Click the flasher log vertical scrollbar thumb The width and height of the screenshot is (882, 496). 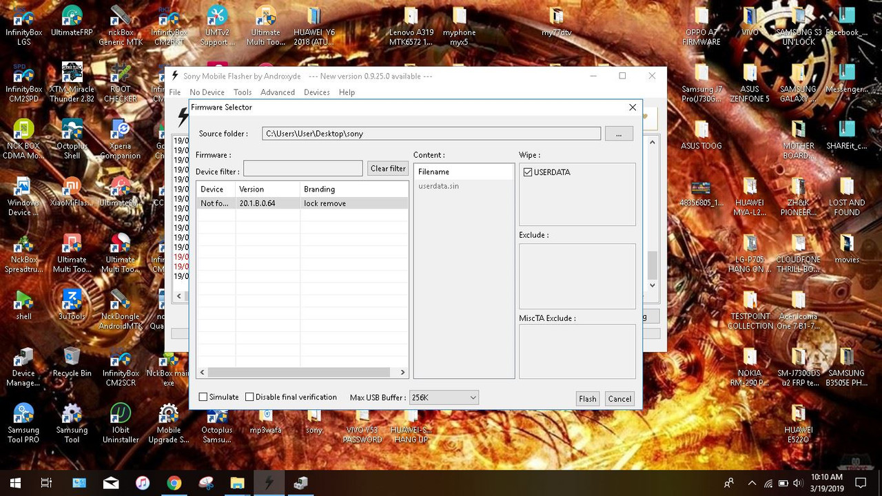[652, 265]
